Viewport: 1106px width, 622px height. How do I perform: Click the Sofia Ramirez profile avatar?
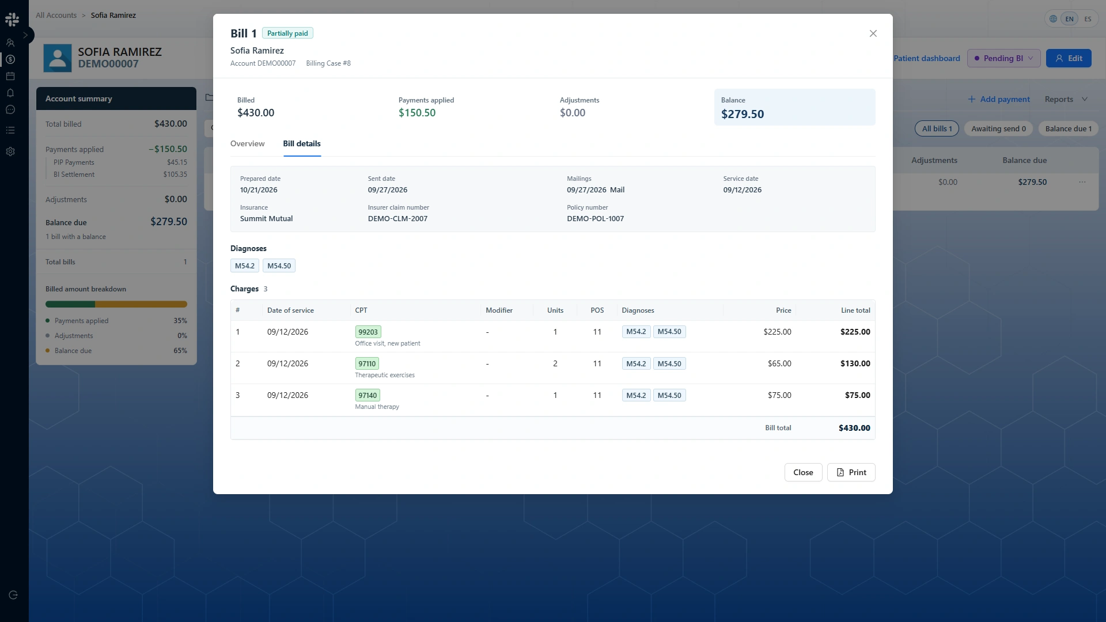pyautogui.click(x=58, y=58)
